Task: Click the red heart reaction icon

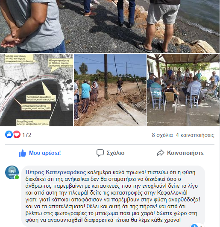Action: 17,134
